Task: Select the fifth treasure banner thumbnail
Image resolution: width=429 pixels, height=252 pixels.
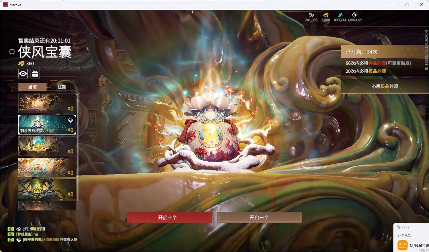Action: click(x=47, y=189)
